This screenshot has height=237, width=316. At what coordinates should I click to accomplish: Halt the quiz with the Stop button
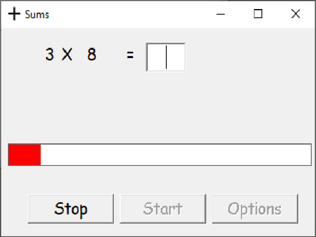[x=71, y=209]
